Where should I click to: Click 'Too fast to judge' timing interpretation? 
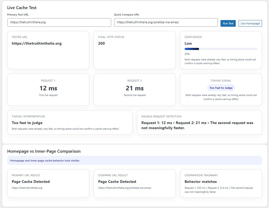coord(27,123)
